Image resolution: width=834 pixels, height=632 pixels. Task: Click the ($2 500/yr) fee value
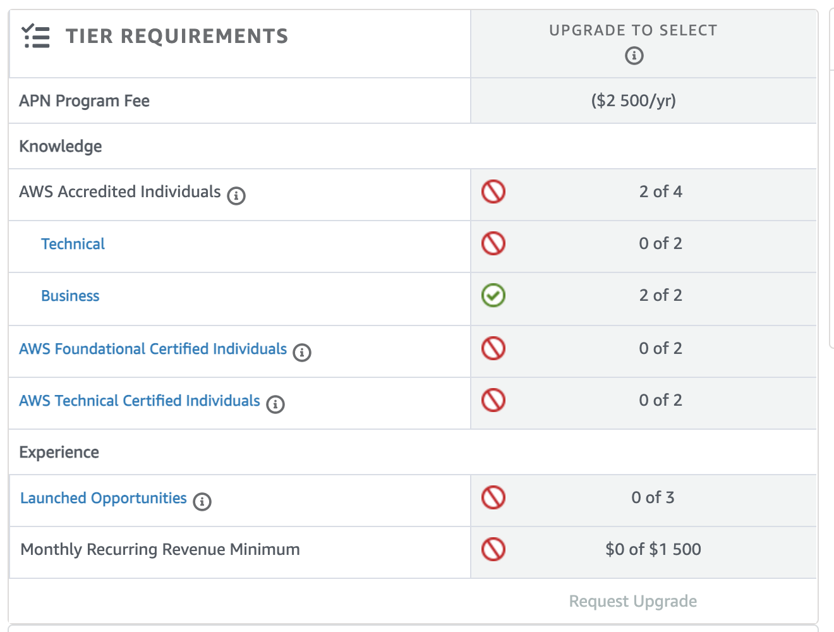pos(634,100)
